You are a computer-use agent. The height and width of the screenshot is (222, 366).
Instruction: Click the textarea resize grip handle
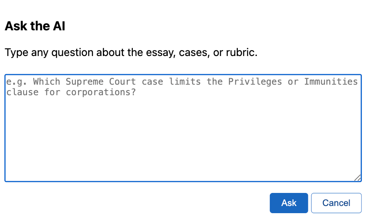click(358, 178)
